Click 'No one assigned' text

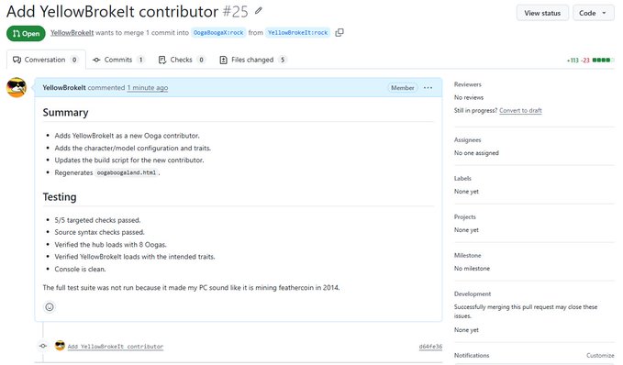[x=476, y=153]
